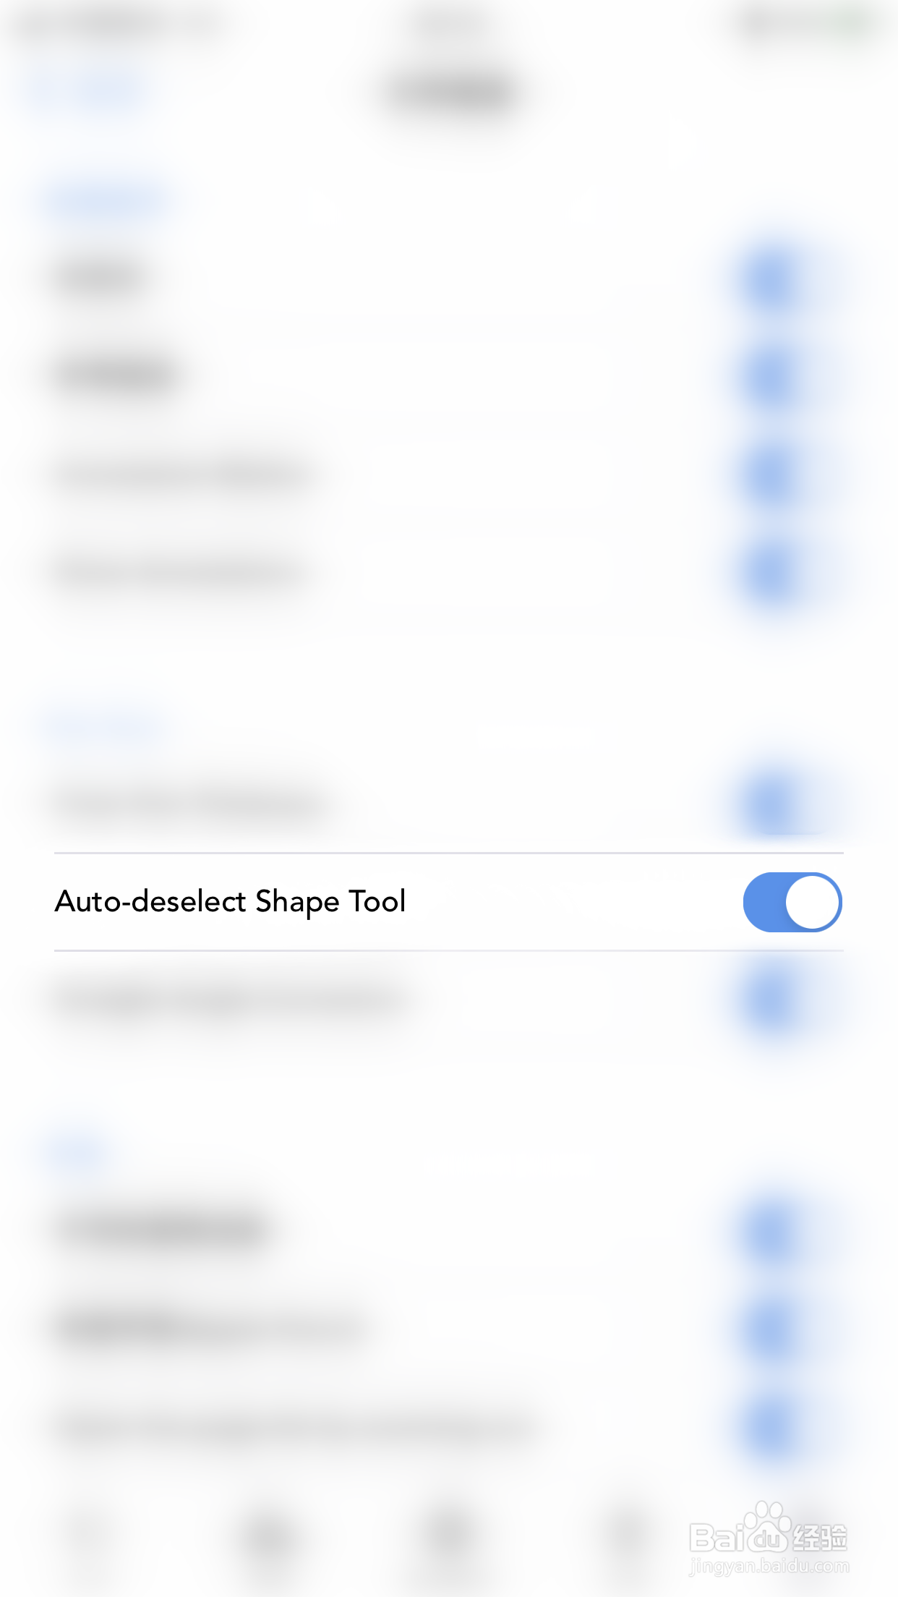Open the jingyan.baidu.com watermark link
This screenshot has width=898, height=1597.
coord(769,1567)
